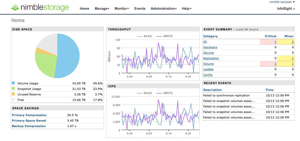Open the Update category link
Image resolution: width=300 pixels, height=141 pixels.
coord(208,69)
